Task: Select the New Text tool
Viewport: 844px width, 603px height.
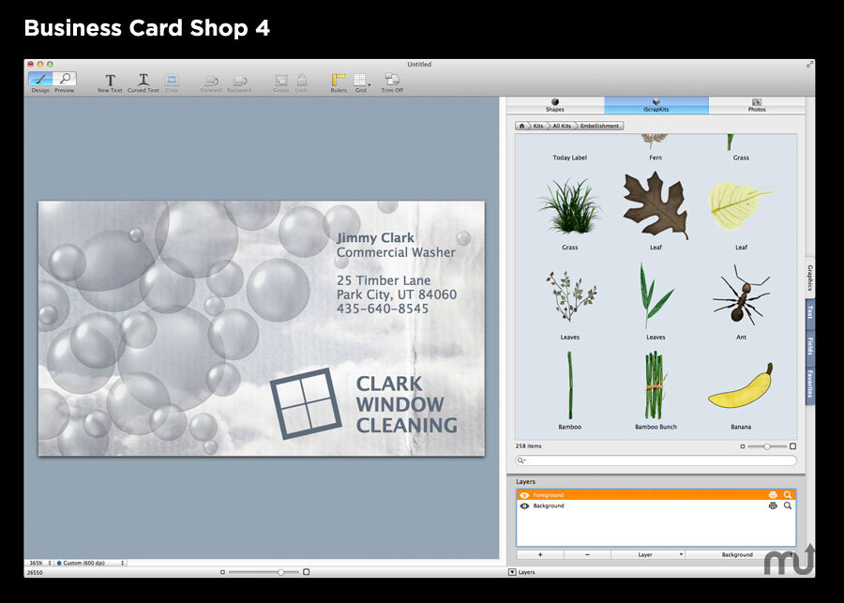Action: 110,82
